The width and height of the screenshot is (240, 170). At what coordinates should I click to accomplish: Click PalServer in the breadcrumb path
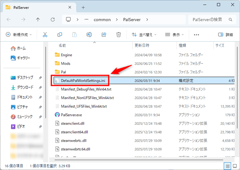click(x=132, y=20)
